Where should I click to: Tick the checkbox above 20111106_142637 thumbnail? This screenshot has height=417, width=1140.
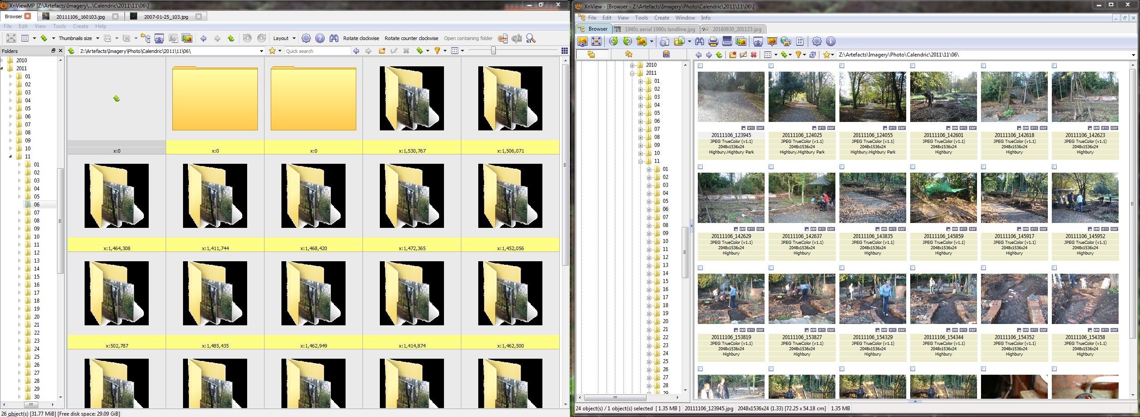[x=771, y=167]
